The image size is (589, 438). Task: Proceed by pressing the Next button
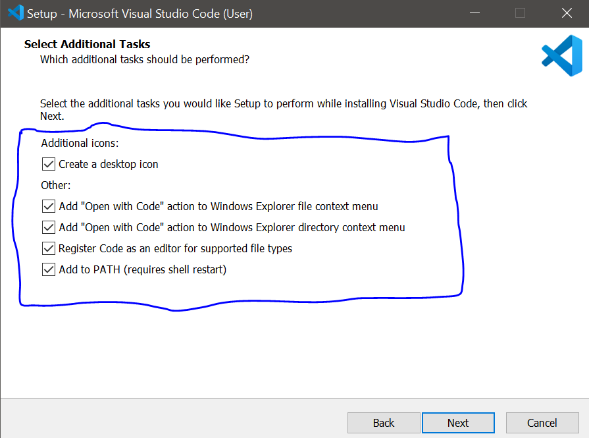coord(458,423)
